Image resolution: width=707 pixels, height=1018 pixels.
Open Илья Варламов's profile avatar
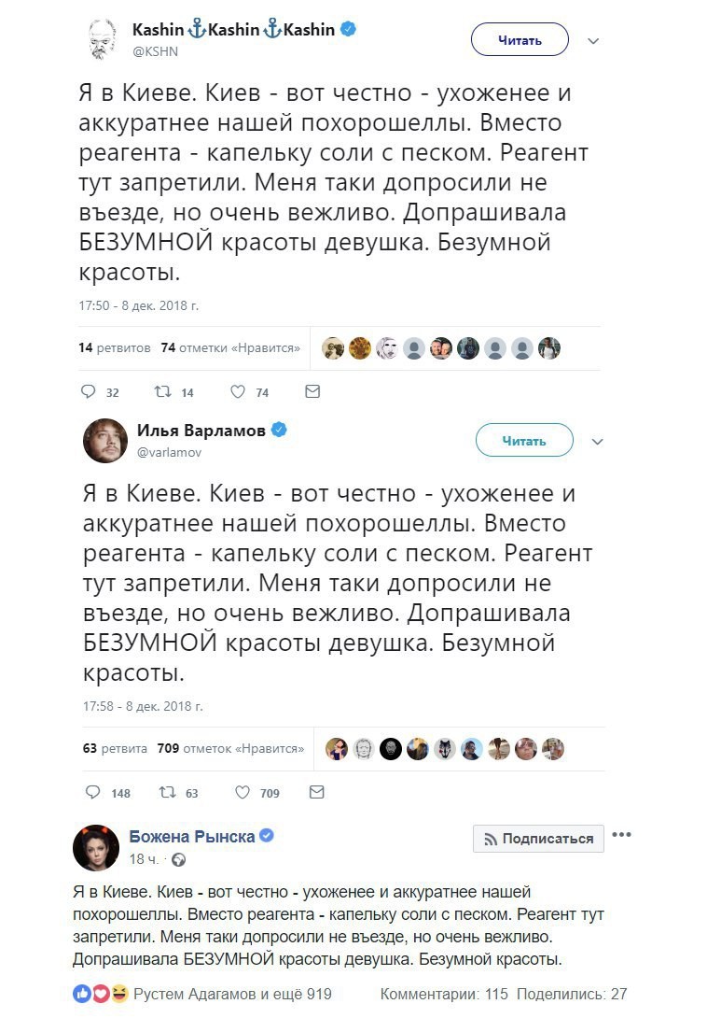point(104,440)
